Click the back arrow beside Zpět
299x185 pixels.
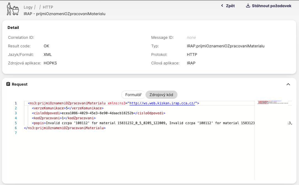pyautogui.click(x=222, y=6)
